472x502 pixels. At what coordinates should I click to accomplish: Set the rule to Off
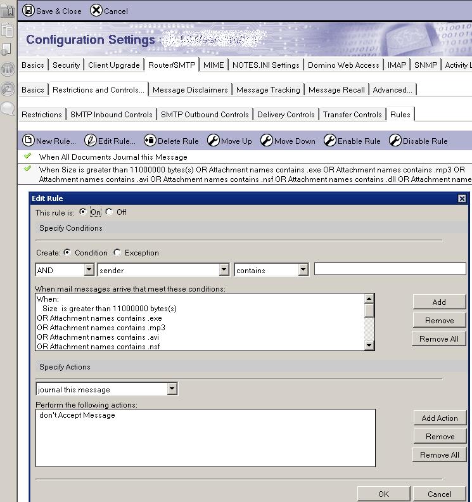pos(109,212)
